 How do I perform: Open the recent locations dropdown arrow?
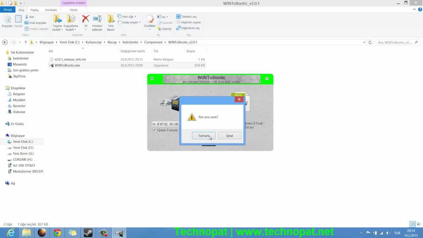20,42
